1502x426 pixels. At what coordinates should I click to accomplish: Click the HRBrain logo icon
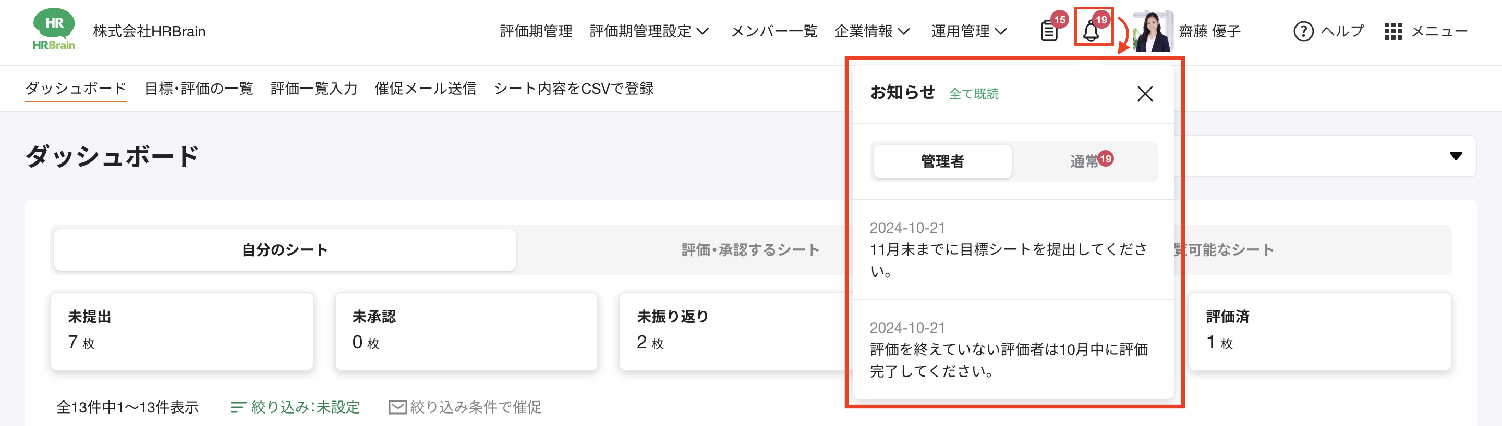[x=54, y=29]
